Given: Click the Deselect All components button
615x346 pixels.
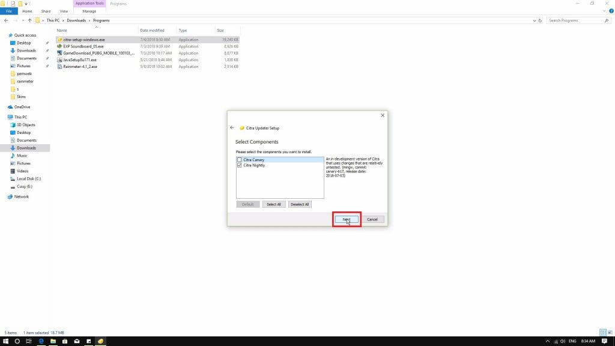Looking at the screenshot, I should click(300, 204).
